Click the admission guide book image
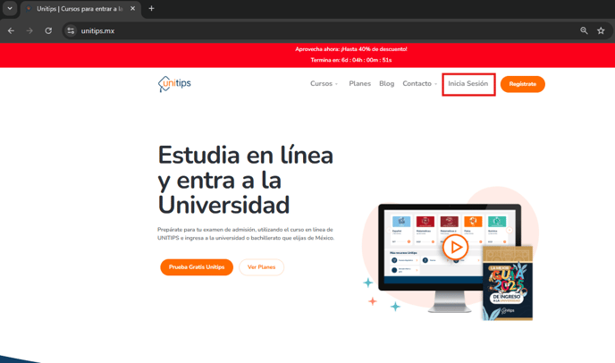 coord(507,284)
